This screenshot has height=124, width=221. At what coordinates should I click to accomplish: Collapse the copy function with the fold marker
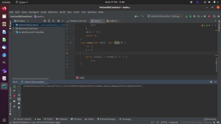click(x=75, y=43)
